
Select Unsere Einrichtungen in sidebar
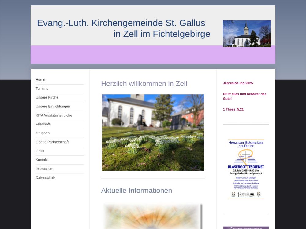53,106
